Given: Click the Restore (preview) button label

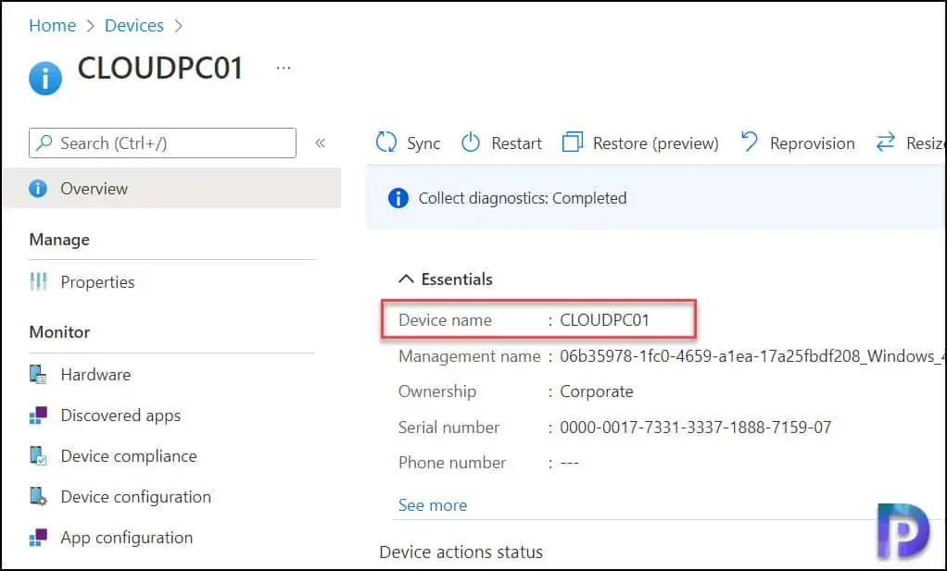Looking at the screenshot, I should coord(656,143).
